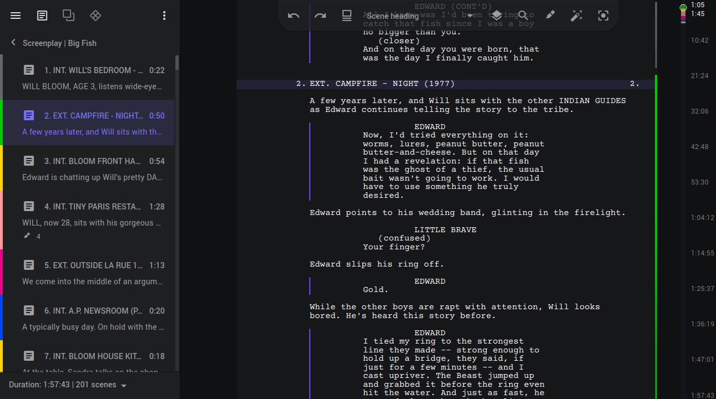Click the magic wand tool icon
The width and height of the screenshot is (716, 399).
577,16
